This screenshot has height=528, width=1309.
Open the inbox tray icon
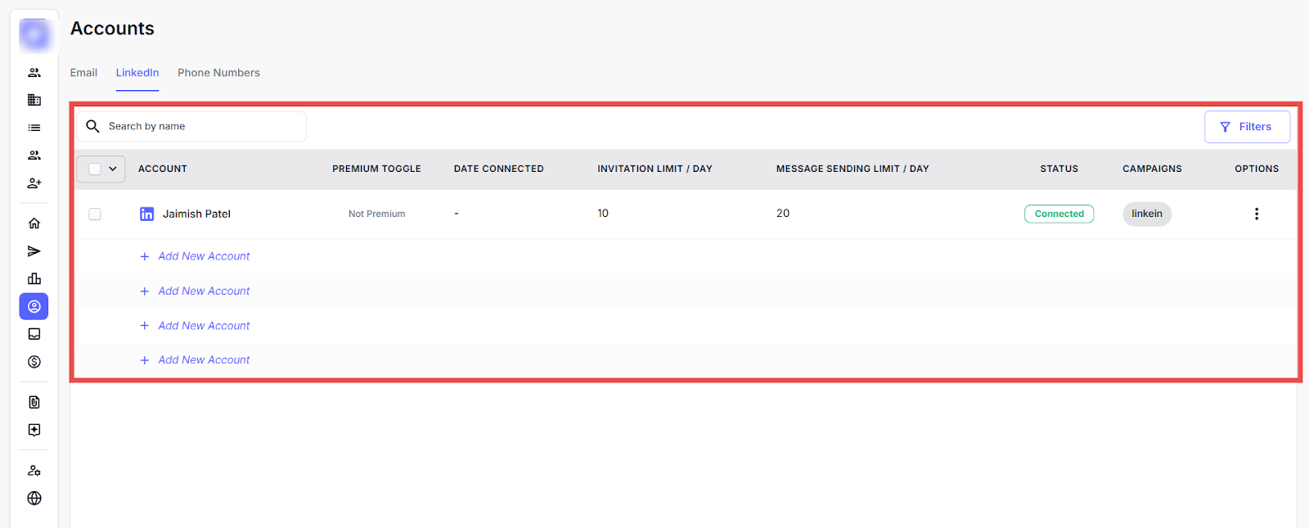tap(34, 334)
